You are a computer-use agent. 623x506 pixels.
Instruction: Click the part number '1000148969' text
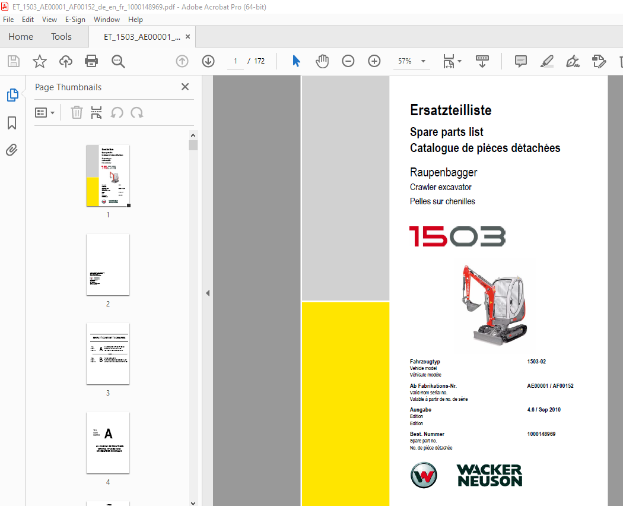click(541, 434)
